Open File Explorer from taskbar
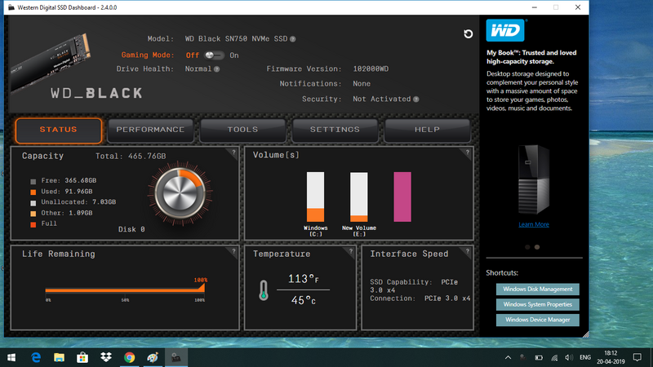 click(59, 357)
